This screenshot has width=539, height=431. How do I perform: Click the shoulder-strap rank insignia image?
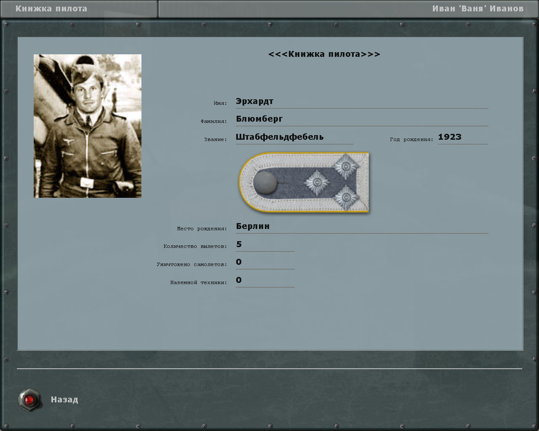coord(304,183)
